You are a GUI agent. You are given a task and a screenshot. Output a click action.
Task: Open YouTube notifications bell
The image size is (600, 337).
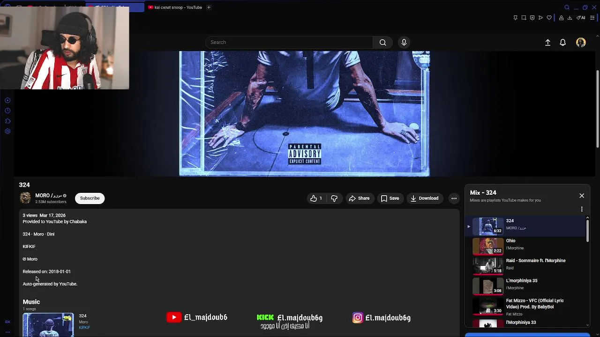click(562, 42)
